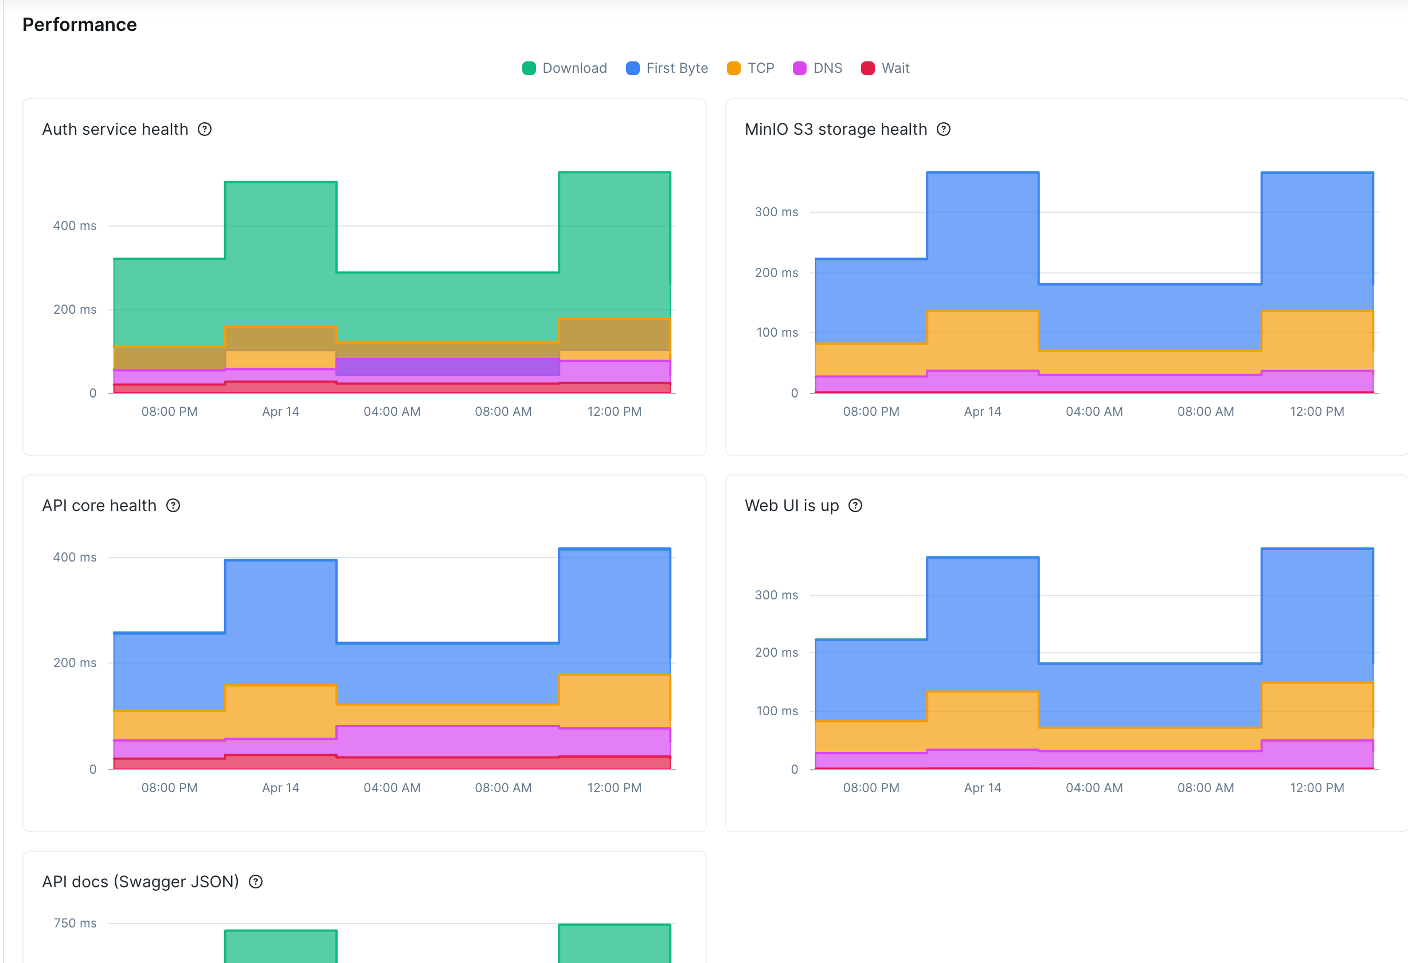Click help icon next to API core health
Screen dimensions: 1408x963
(173, 505)
